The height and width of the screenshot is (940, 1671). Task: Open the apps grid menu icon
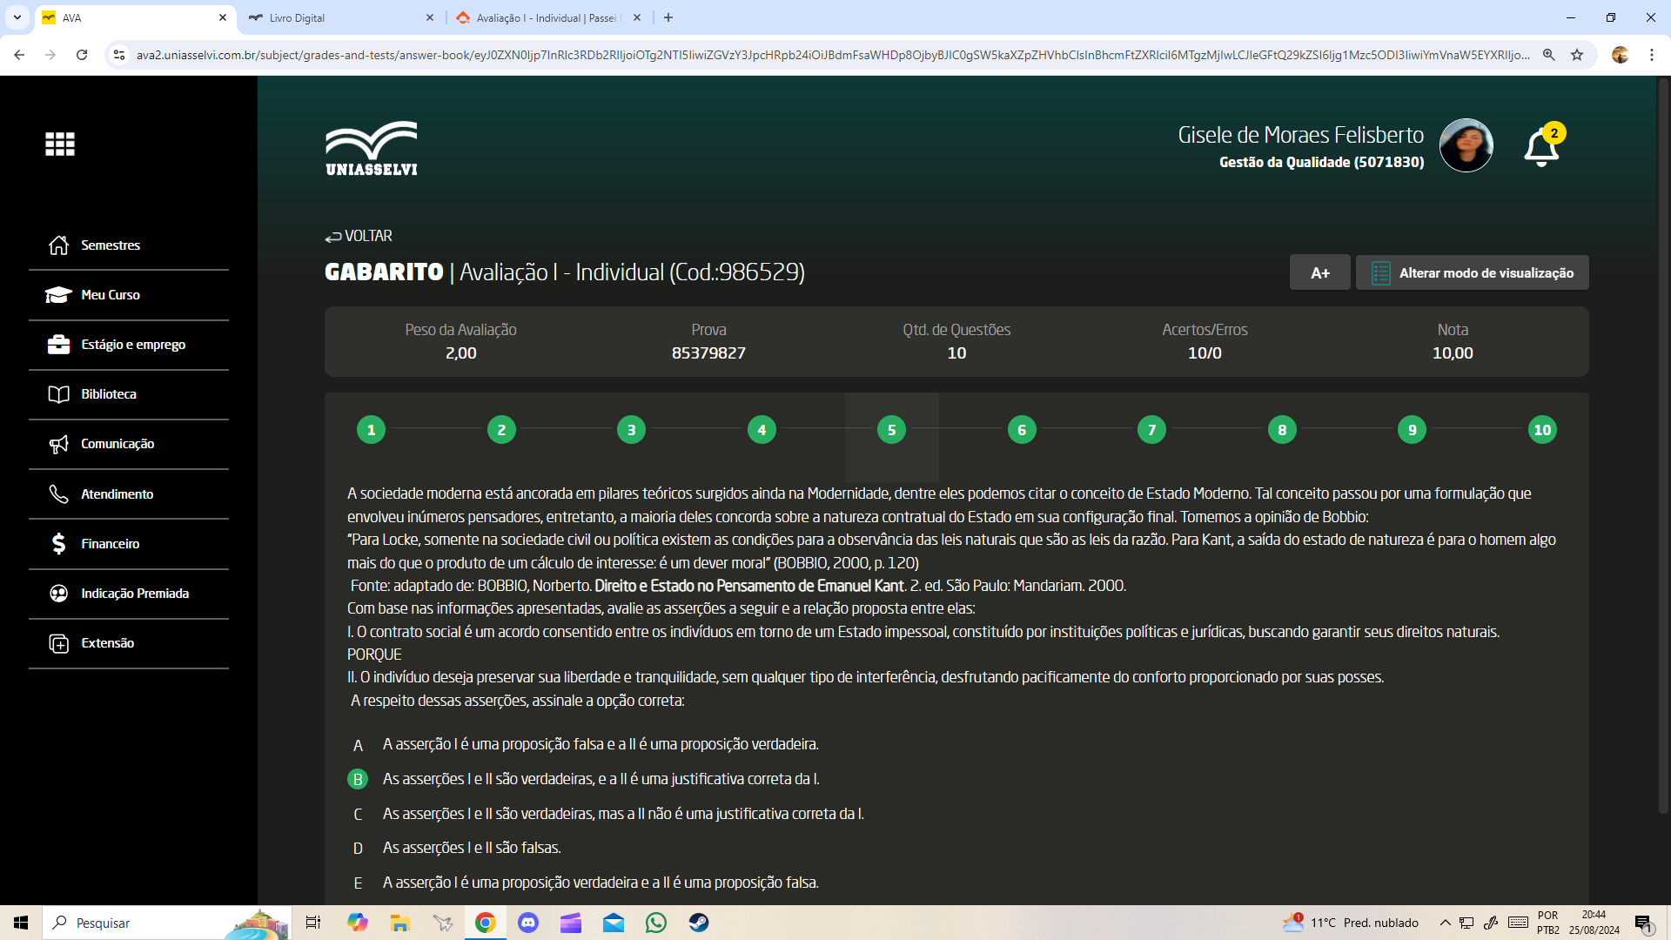[60, 144]
